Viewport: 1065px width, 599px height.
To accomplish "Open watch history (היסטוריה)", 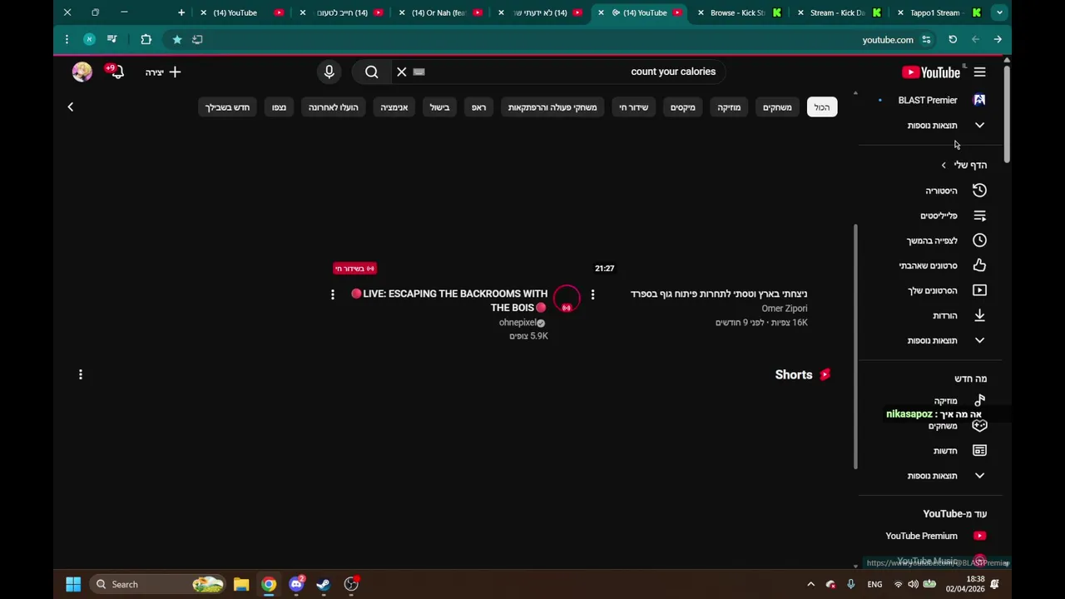I will pos(932,191).
